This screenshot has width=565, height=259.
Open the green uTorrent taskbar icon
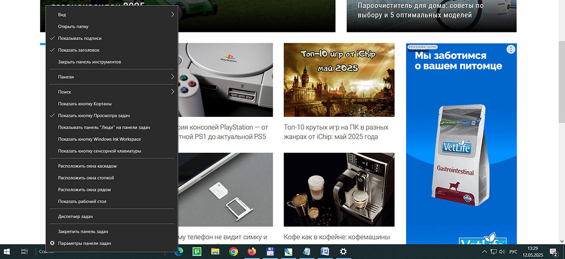tap(198, 251)
